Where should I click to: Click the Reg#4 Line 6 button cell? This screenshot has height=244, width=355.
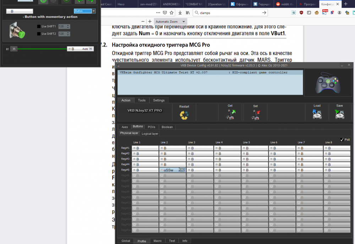282,165
